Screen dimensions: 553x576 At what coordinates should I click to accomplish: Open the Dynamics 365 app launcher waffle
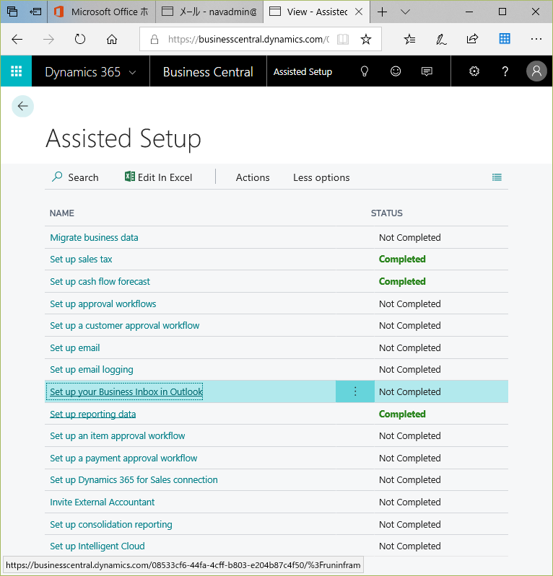pyautogui.click(x=16, y=71)
